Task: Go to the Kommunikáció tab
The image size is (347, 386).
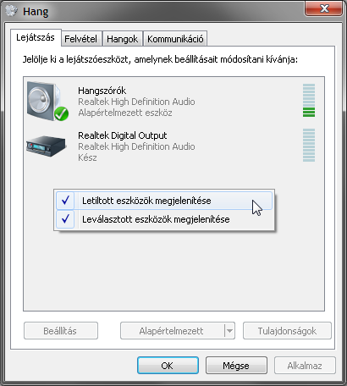Action: click(175, 39)
